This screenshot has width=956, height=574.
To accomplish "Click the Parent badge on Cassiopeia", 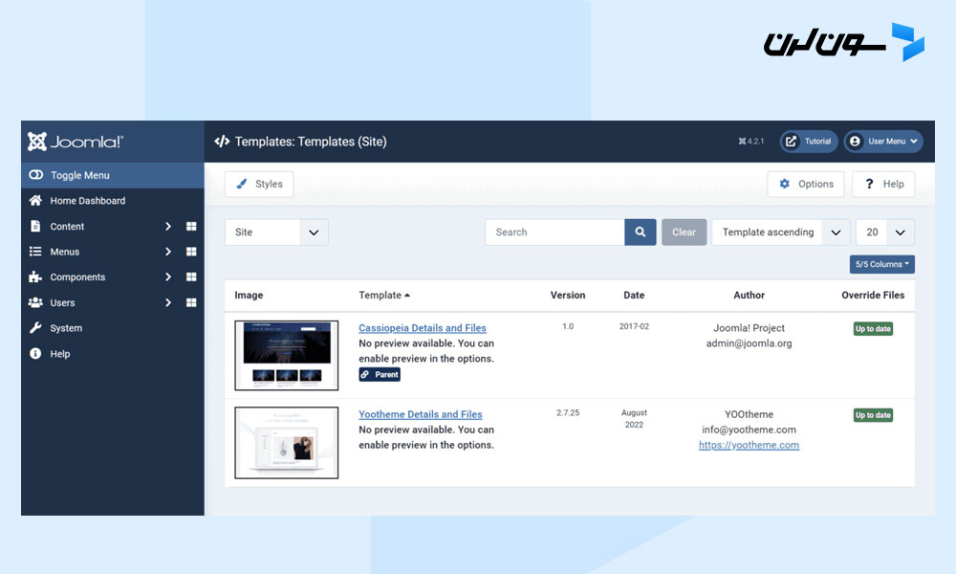I will 380,374.
